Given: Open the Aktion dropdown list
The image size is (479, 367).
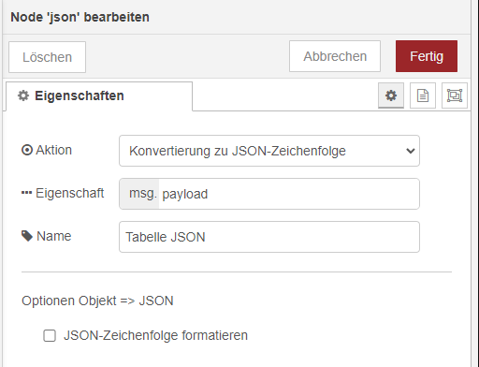Looking at the screenshot, I should point(269,151).
